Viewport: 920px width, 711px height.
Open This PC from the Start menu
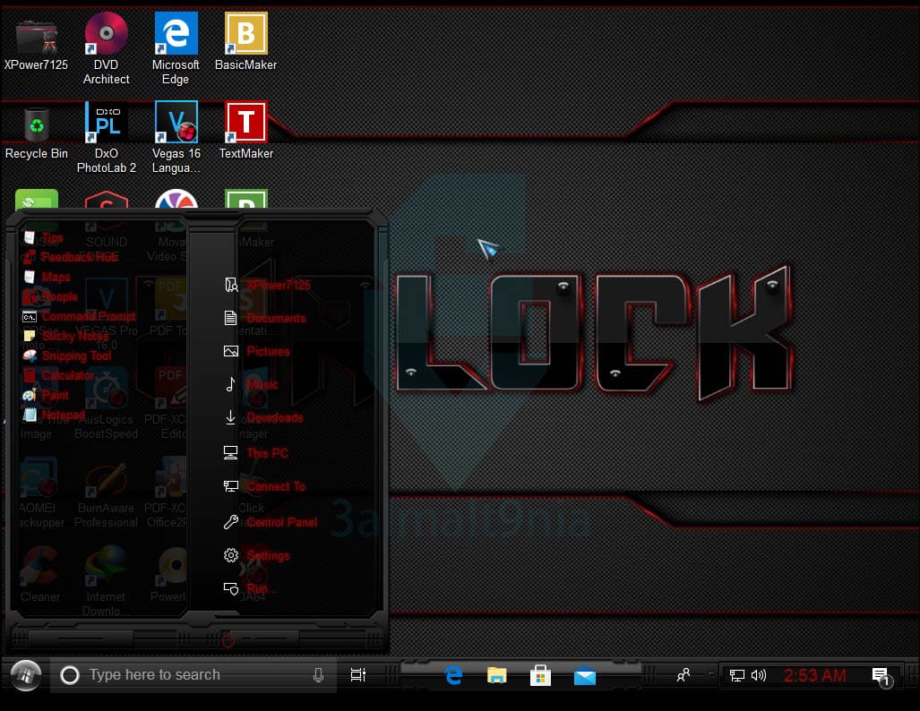pos(256,453)
